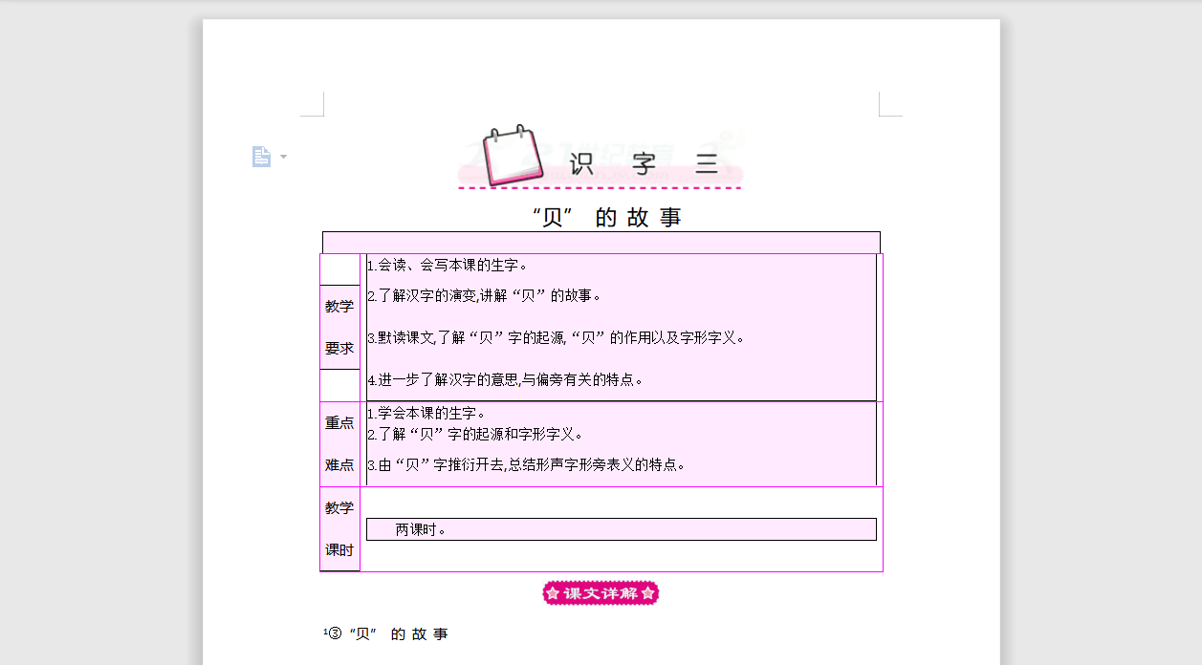1202x665 pixels.
Task: Click the footnote text ⑬"贝"的故事
Action: click(x=382, y=633)
